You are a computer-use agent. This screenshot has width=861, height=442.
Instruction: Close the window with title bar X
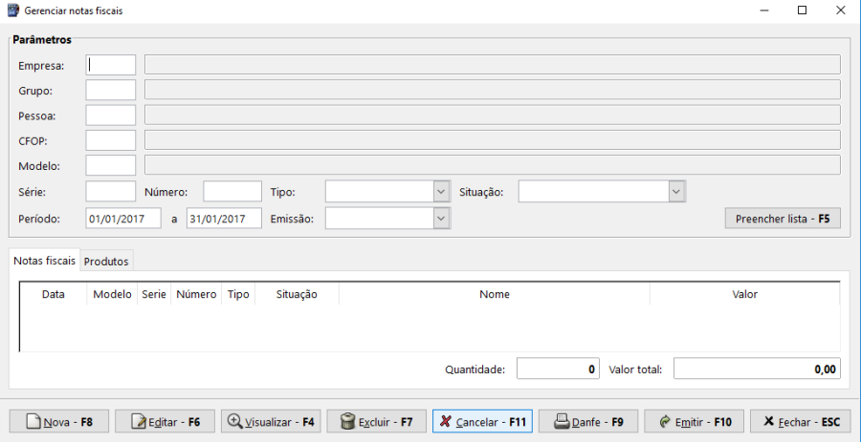click(x=841, y=11)
